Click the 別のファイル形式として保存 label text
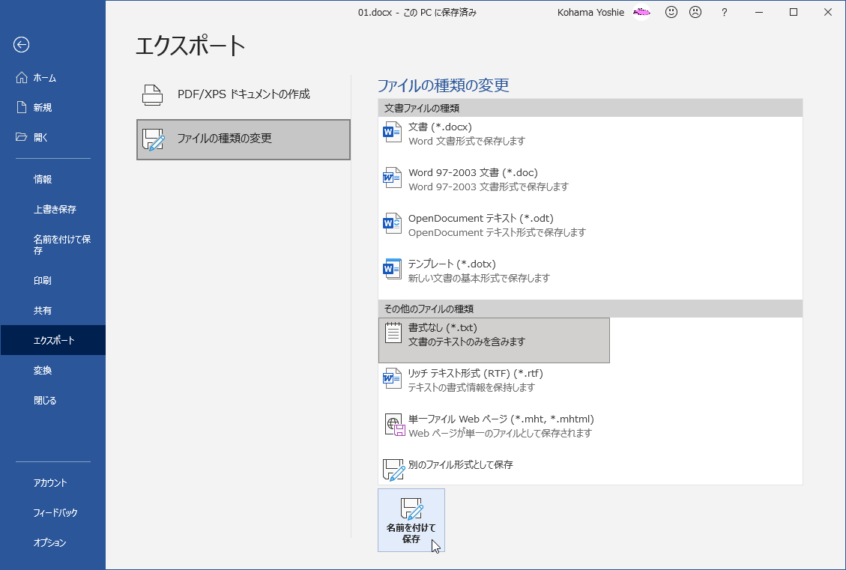The width and height of the screenshot is (846, 570). (x=461, y=464)
